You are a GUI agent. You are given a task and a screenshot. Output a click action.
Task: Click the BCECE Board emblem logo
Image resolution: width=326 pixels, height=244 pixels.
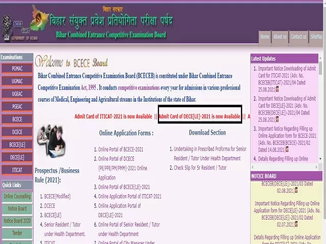(x=7, y=28)
